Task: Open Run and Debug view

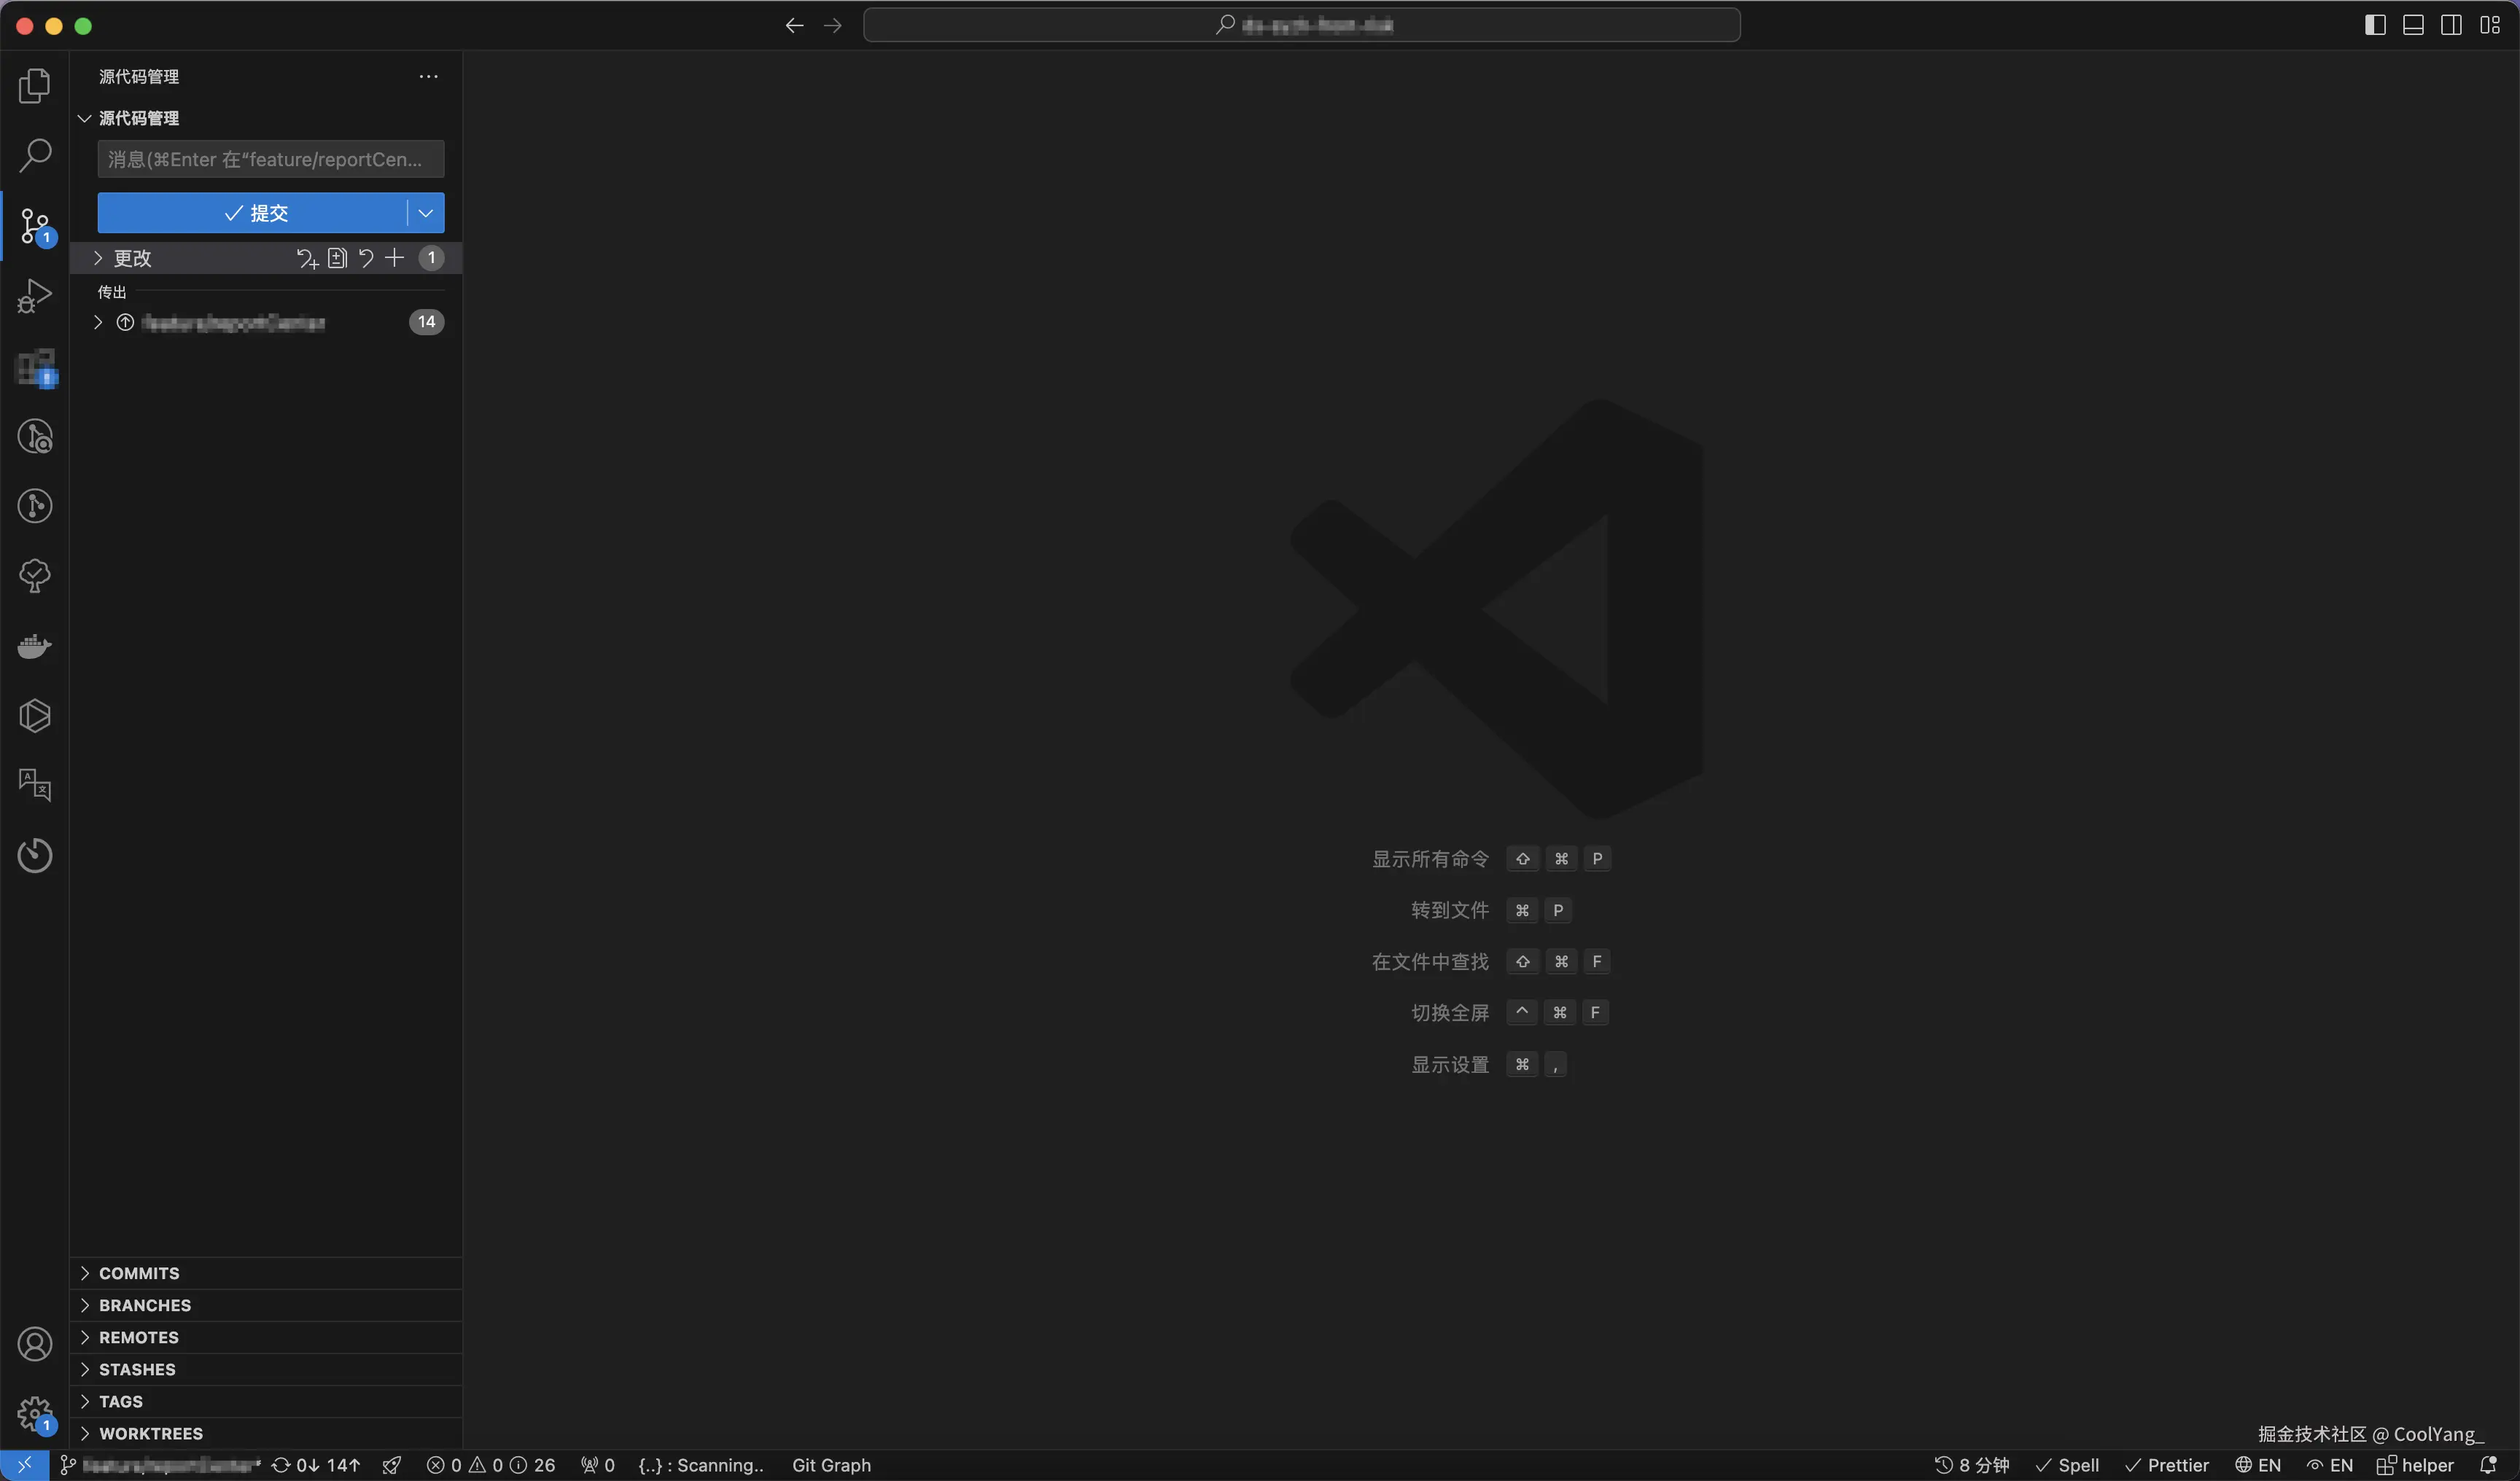Action: 35,296
